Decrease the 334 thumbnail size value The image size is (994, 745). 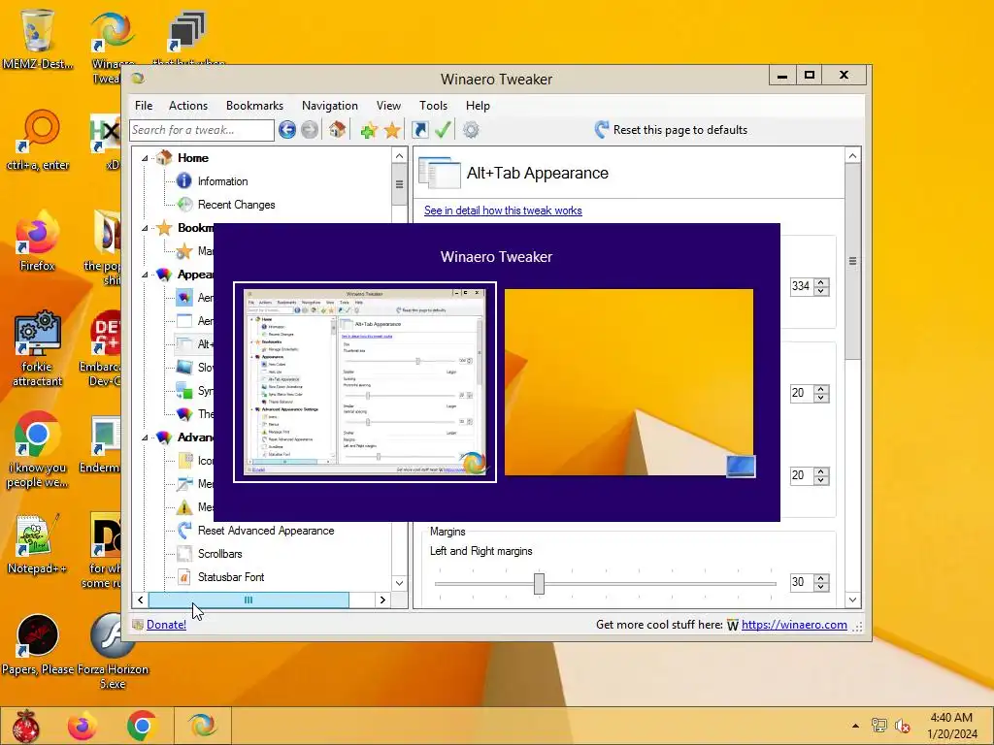[x=821, y=291]
